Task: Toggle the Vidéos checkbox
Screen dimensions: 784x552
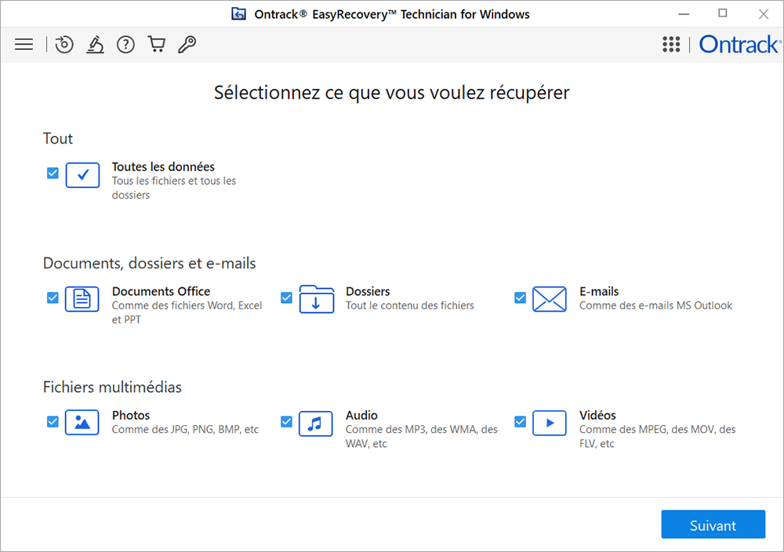Action: point(520,421)
